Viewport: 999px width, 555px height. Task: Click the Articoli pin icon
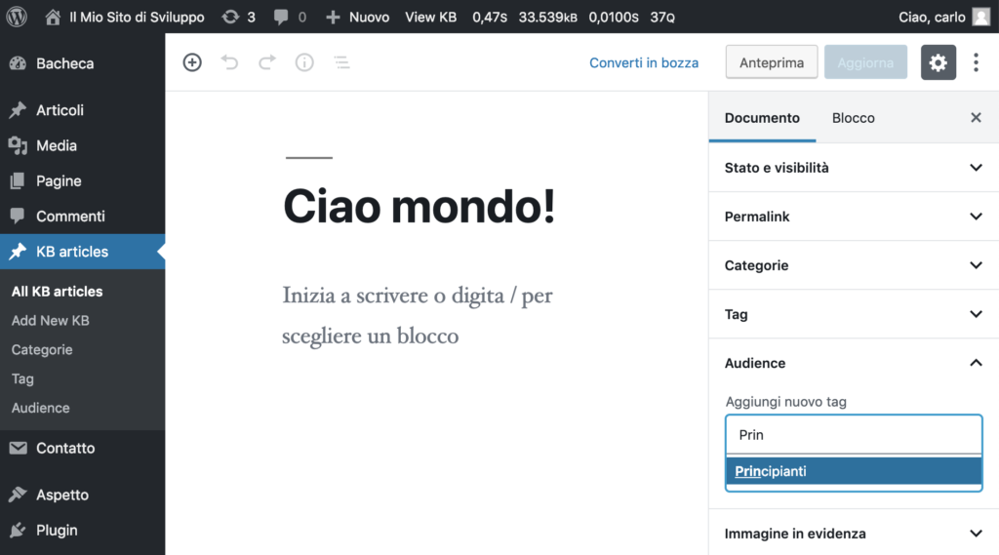point(18,109)
